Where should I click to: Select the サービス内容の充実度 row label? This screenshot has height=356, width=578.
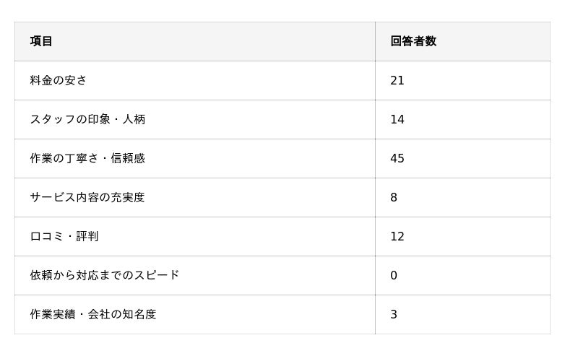pos(87,197)
